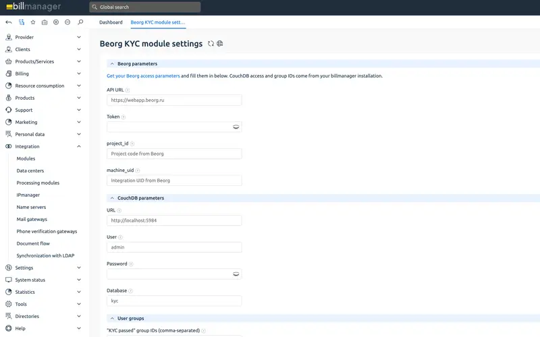540x337 pixels.
Task: Reveal CouchDB Password with eye icon
Action: click(236, 274)
